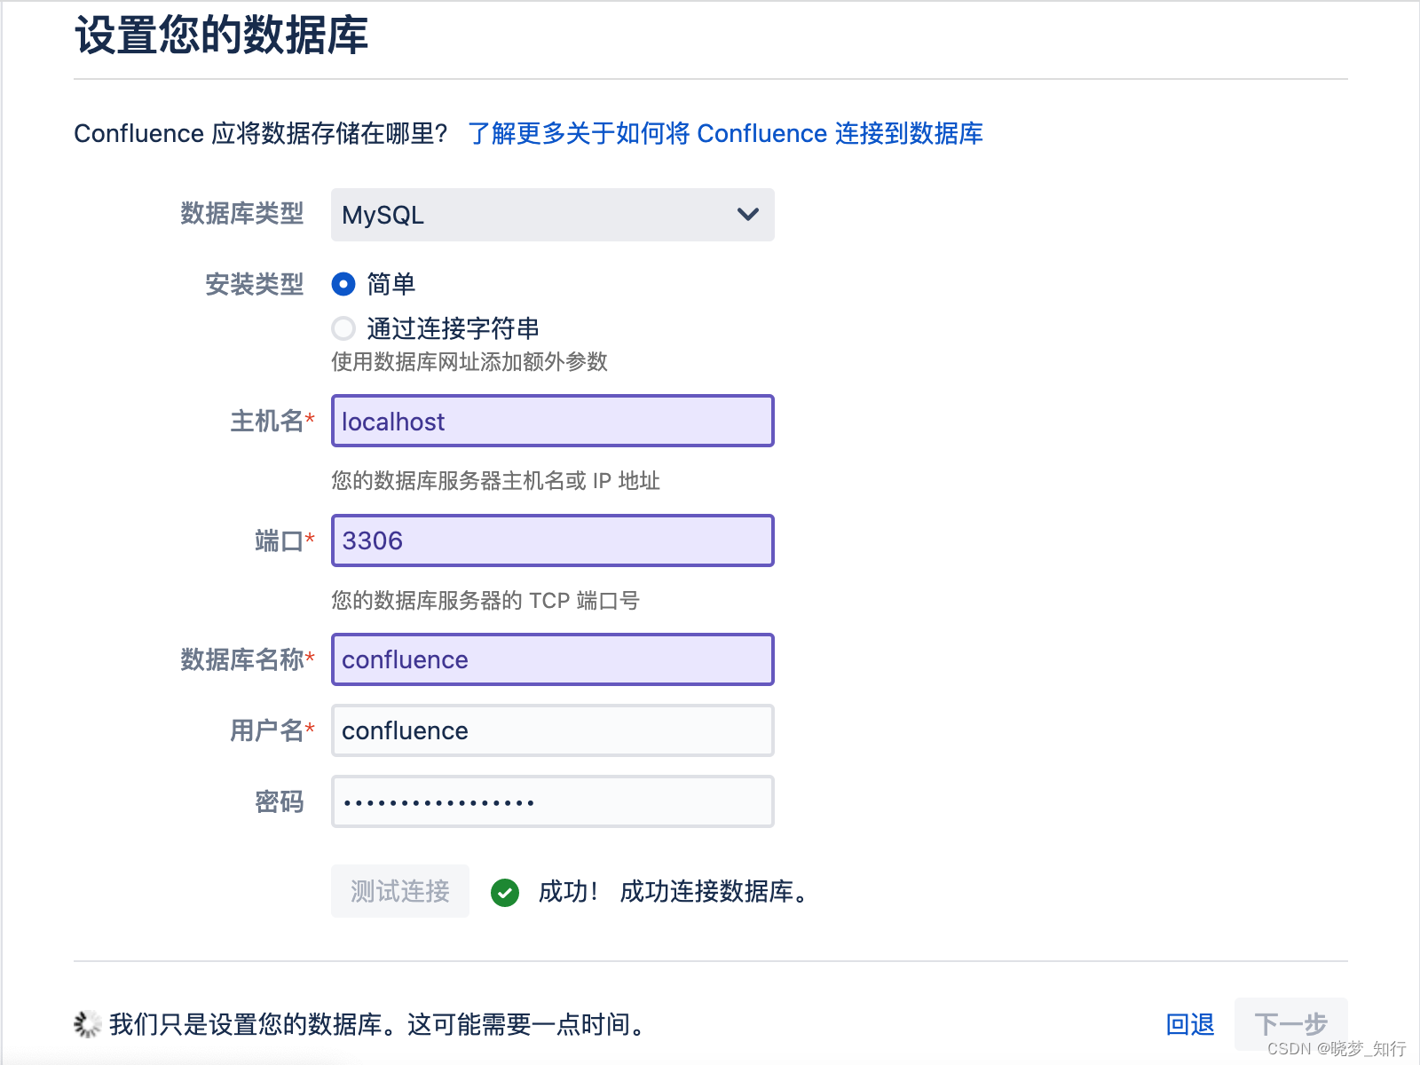Viewport: 1420px width, 1065px height.
Task: Click the 下一步 next button
Action: pyautogui.click(x=1290, y=1024)
